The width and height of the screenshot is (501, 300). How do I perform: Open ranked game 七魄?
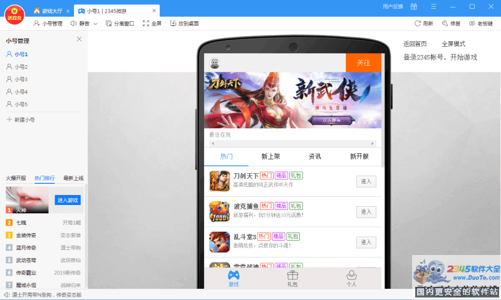pos(43,222)
